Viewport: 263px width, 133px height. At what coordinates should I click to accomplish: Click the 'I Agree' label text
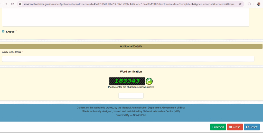(10, 32)
